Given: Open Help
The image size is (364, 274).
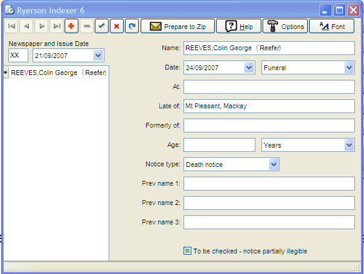Looking at the screenshot, I should (238, 27).
